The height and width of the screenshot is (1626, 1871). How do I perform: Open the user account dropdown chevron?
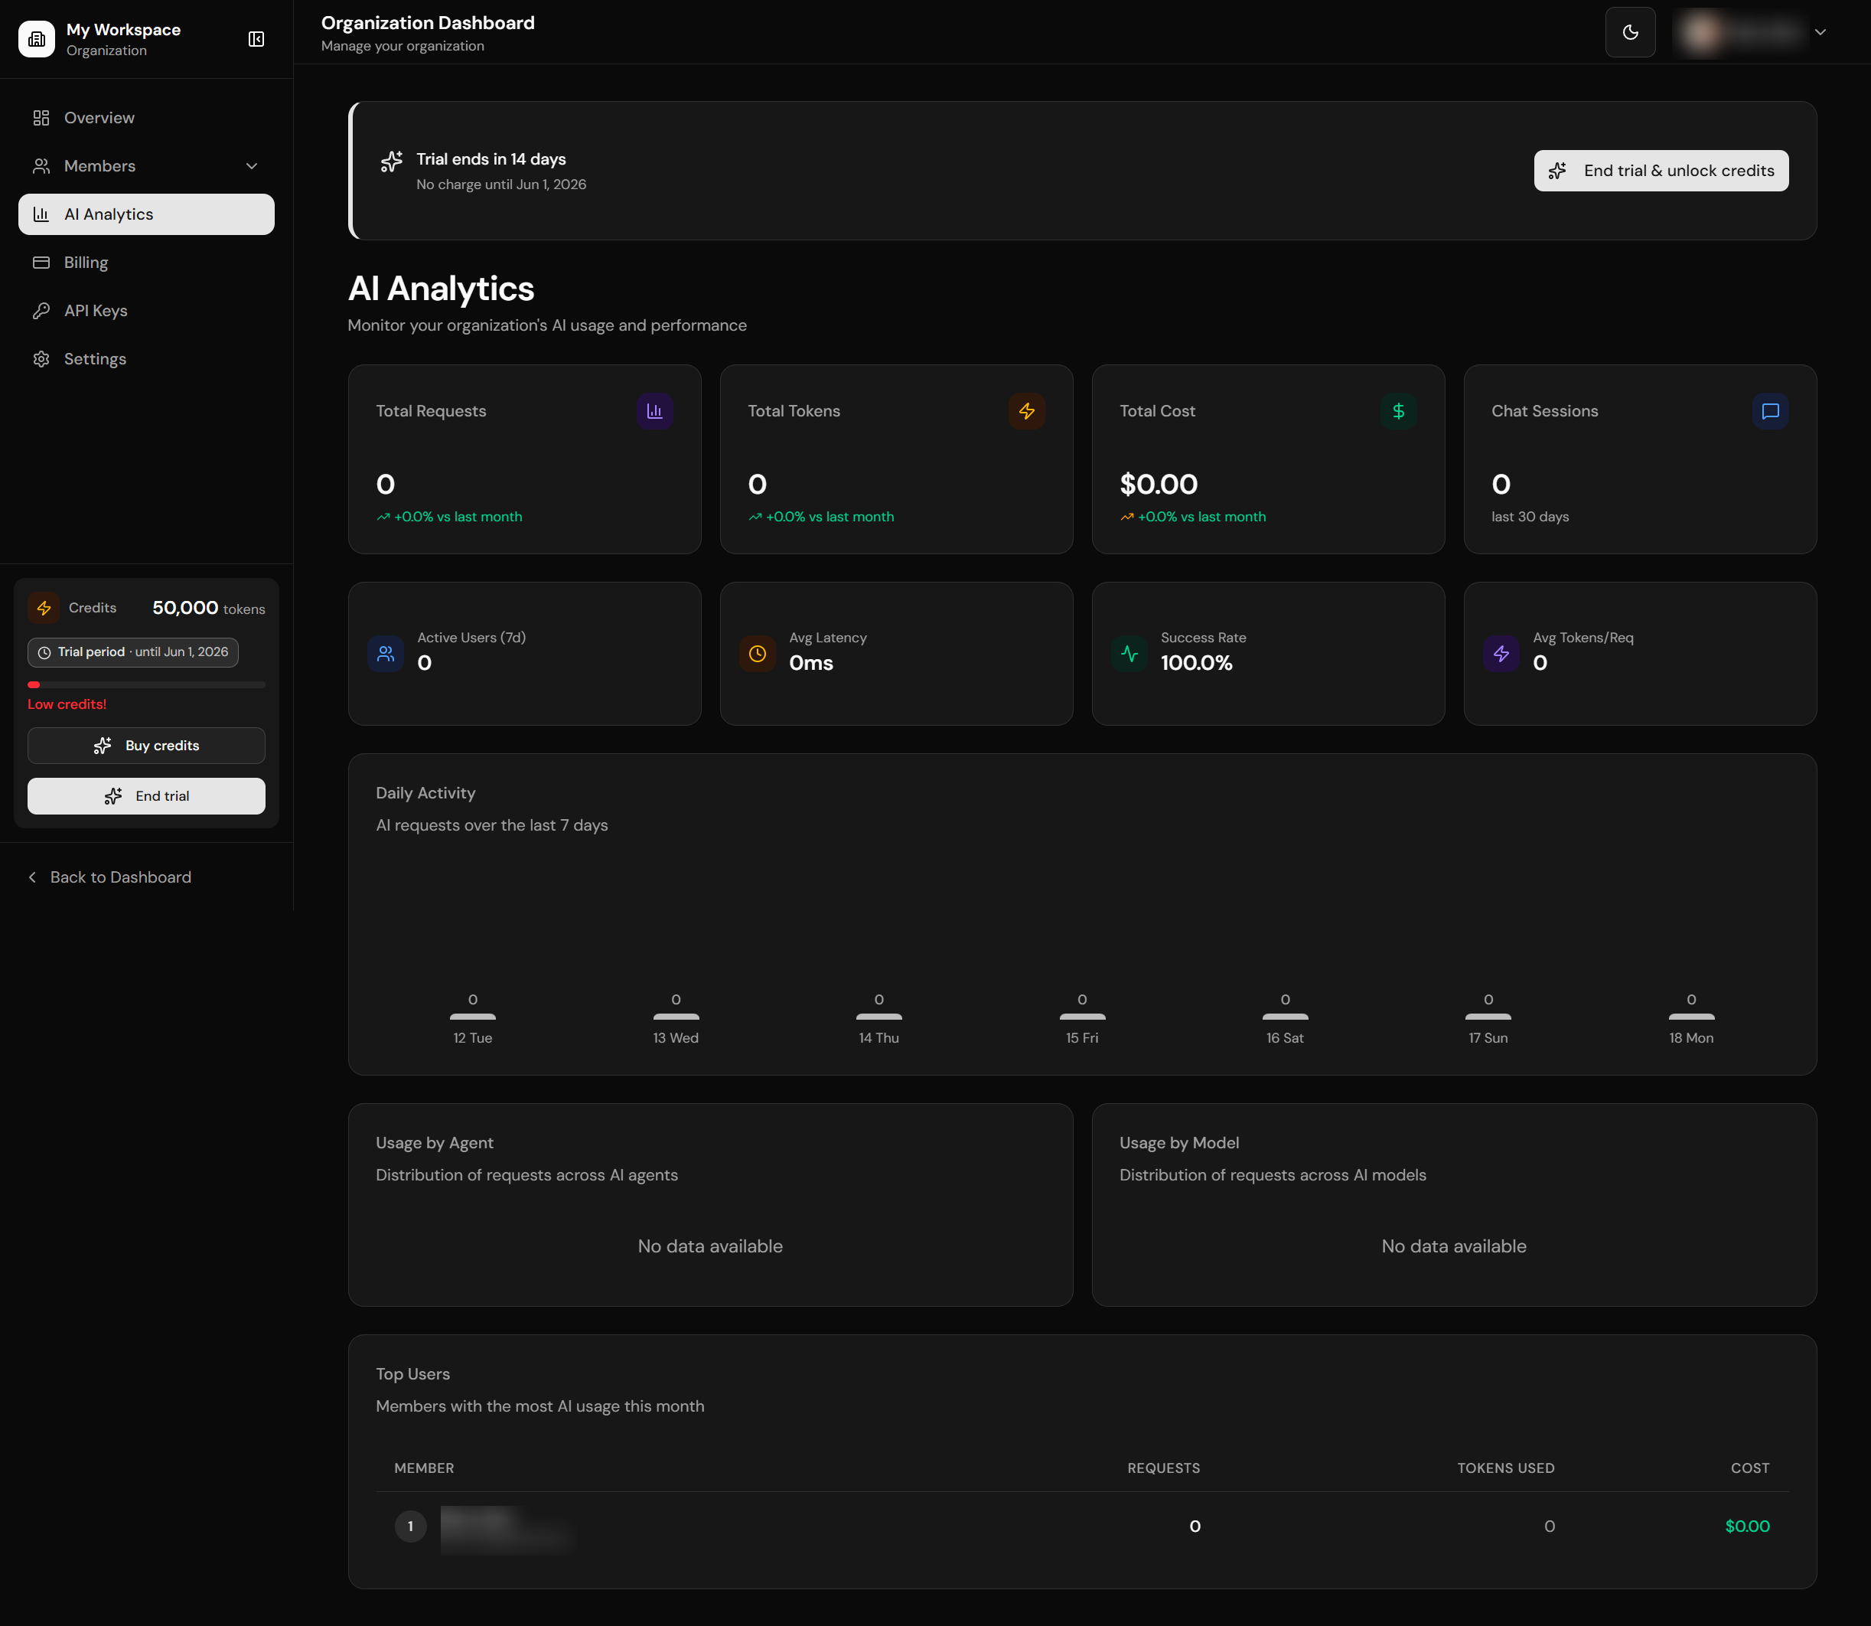click(x=1819, y=33)
